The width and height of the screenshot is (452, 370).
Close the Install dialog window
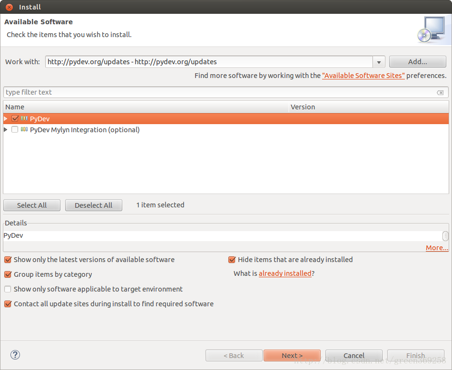pos(9,7)
